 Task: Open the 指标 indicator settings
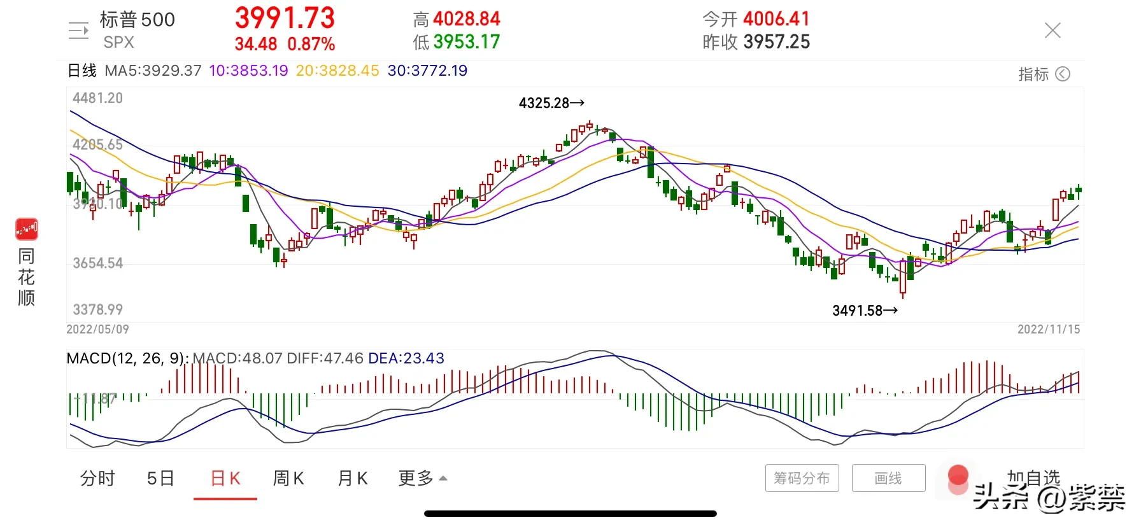click(x=1033, y=74)
